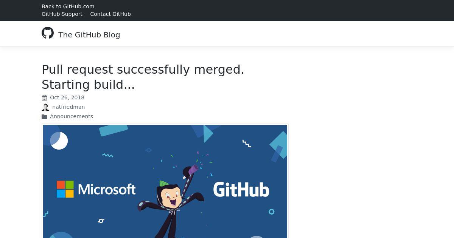Click the GitHub Octocat logo in header

[x=48, y=33]
